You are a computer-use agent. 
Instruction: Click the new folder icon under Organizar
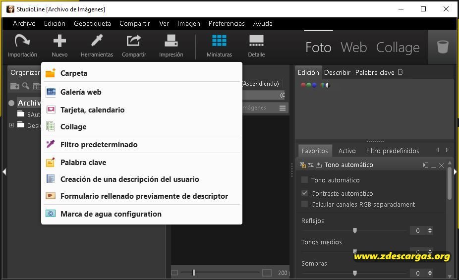point(15,86)
